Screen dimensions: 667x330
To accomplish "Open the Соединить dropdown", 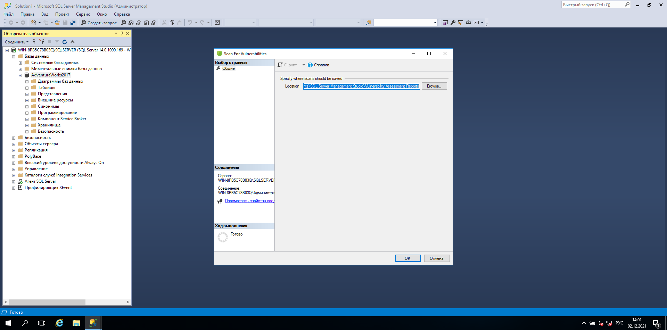I will click(17, 42).
